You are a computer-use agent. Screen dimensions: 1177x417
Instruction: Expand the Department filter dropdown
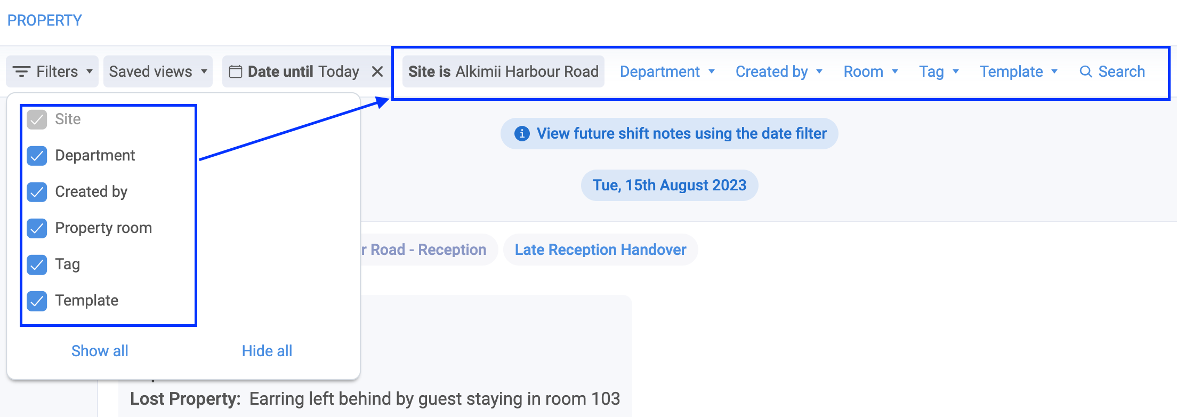pos(667,71)
